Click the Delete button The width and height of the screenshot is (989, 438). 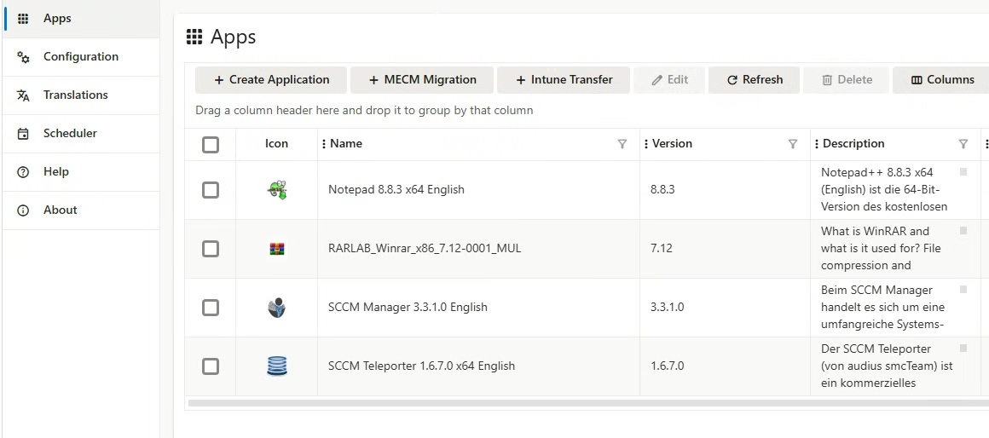[847, 80]
